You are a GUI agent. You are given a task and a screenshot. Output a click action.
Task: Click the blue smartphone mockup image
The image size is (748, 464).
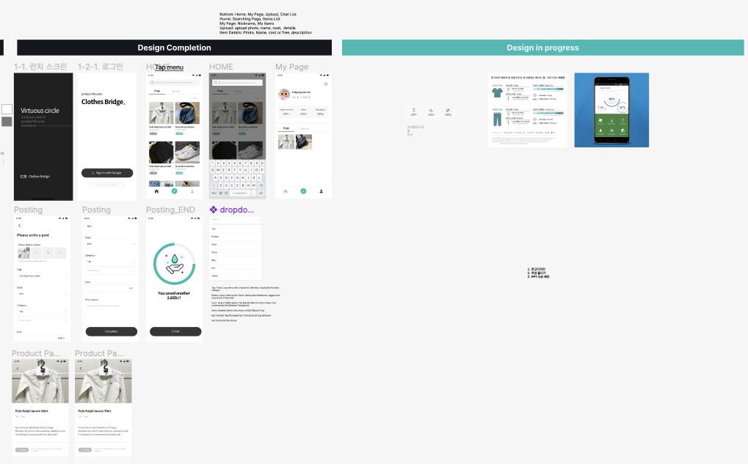coord(611,110)
